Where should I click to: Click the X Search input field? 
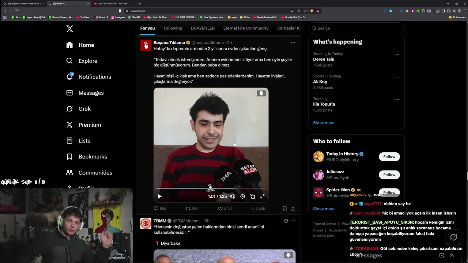pyautogui.click(x=356, y=28)
